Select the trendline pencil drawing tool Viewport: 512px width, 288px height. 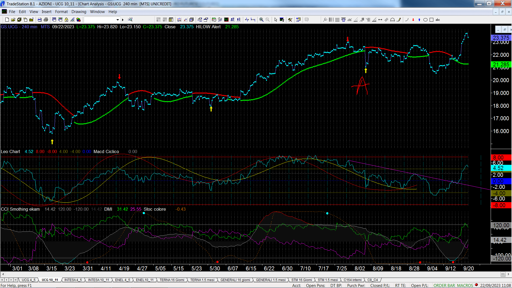pyautogui.click(x=399, y=20)
